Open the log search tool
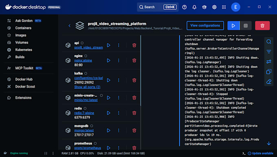 tap(269, 42)
